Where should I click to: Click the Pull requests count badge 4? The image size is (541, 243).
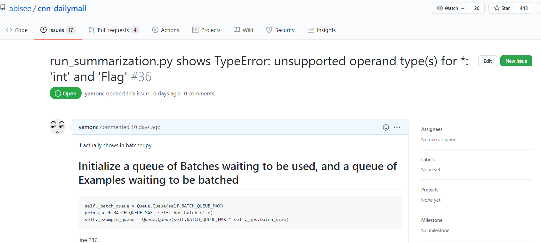[135, 30]
